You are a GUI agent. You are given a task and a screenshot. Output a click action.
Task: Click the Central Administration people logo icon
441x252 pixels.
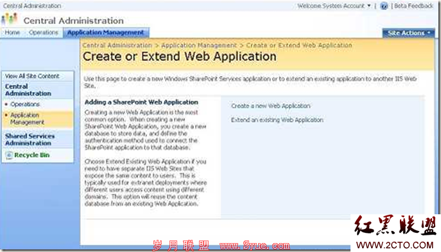(10, 19)
